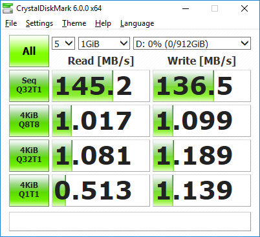260x237 pixels.
Task: Click the Read [MB/s] column header
Action: (101, 61)
